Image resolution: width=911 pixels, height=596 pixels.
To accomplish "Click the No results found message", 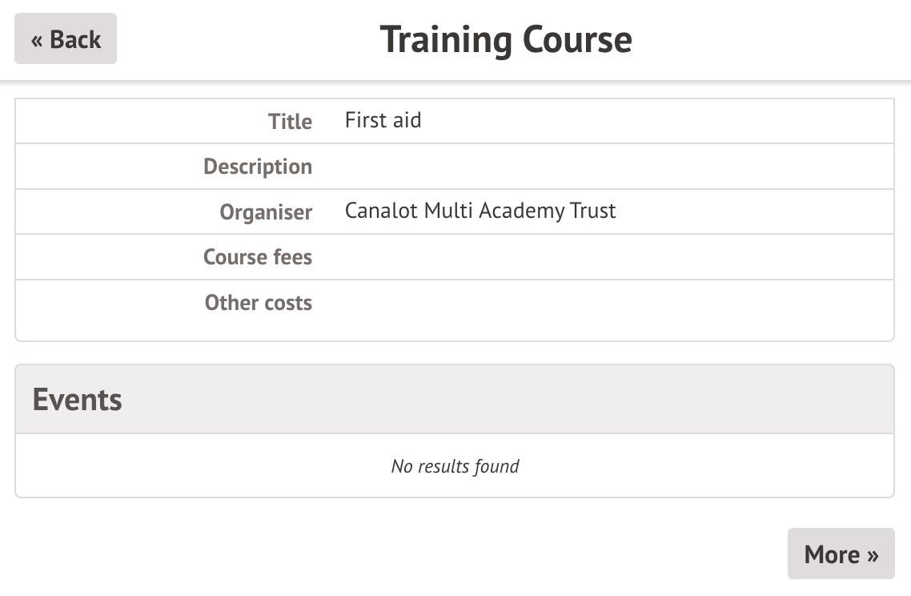I will (455, 466).
